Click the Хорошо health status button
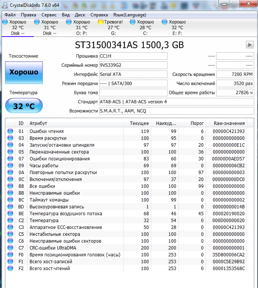 coord(24,72)
